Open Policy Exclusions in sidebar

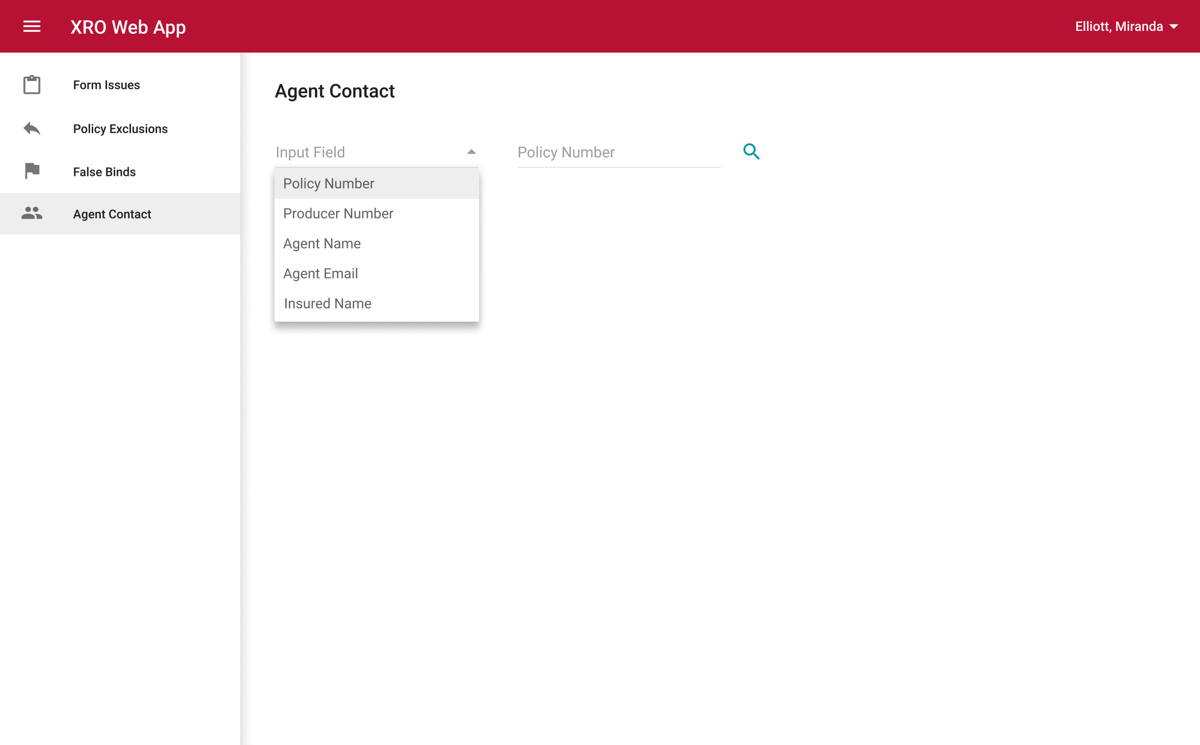[120, 129]
